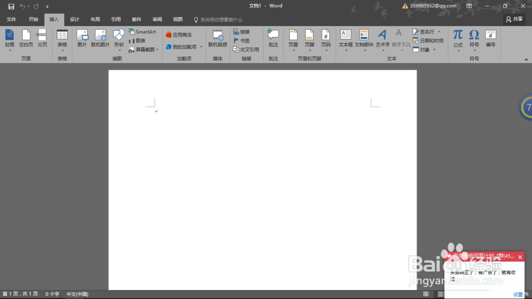Open the Ribbon Display Options button

469,6
